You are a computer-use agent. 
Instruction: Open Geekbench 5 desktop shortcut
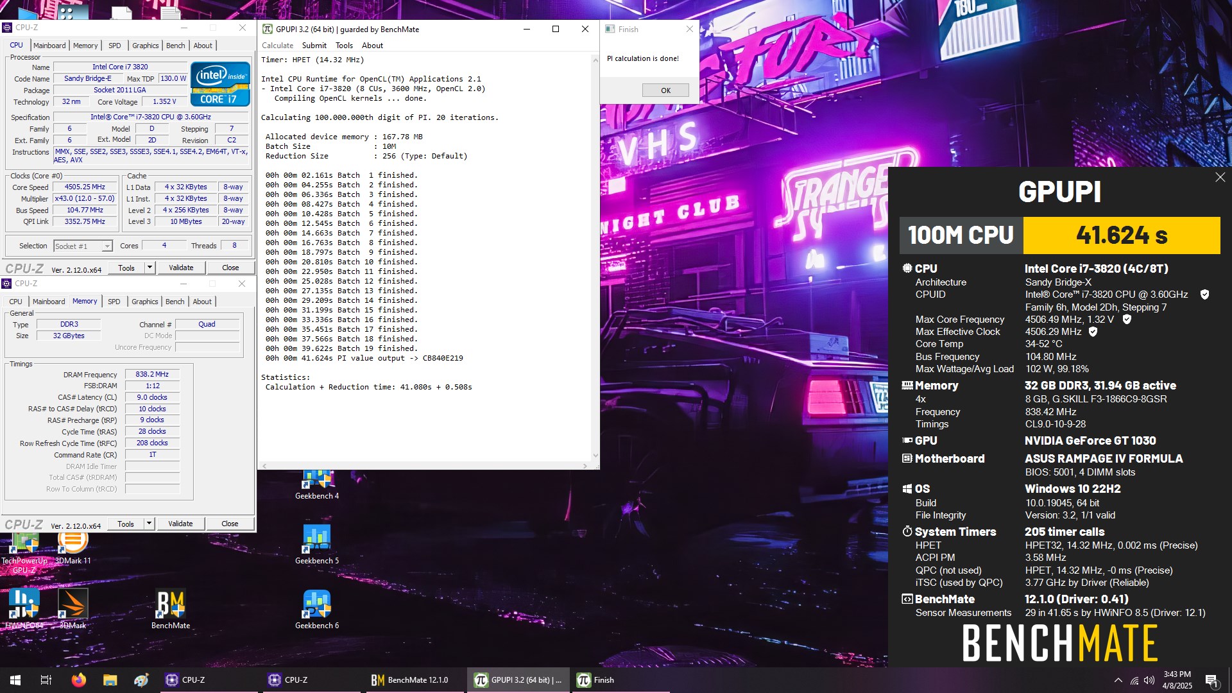tap(317, 544)
